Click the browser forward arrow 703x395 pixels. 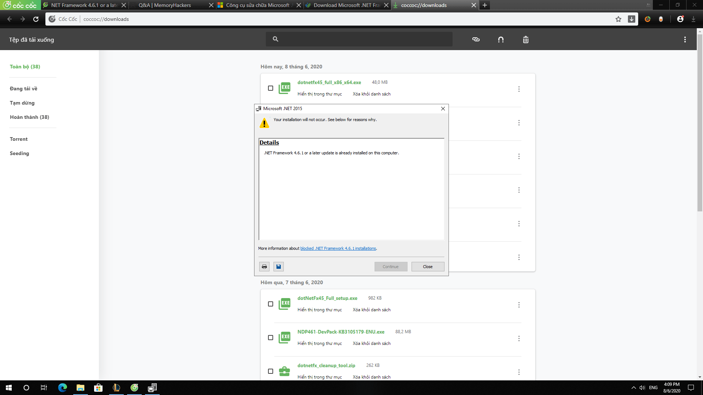(23, 19)
